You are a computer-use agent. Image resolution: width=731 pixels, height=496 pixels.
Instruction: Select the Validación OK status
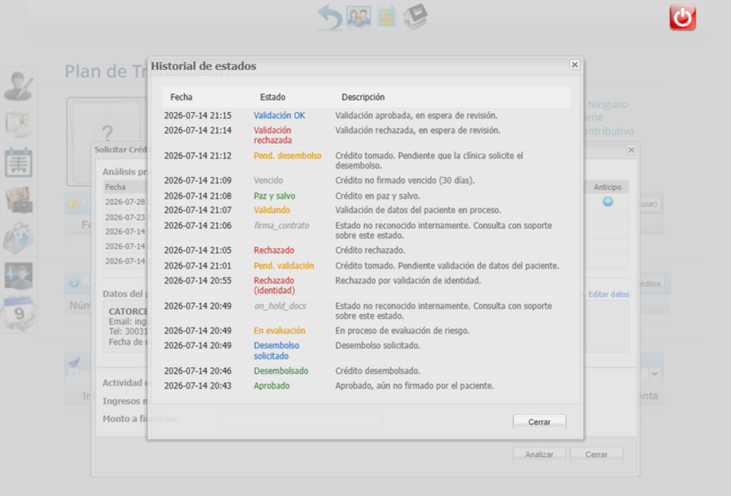[279, 115]
